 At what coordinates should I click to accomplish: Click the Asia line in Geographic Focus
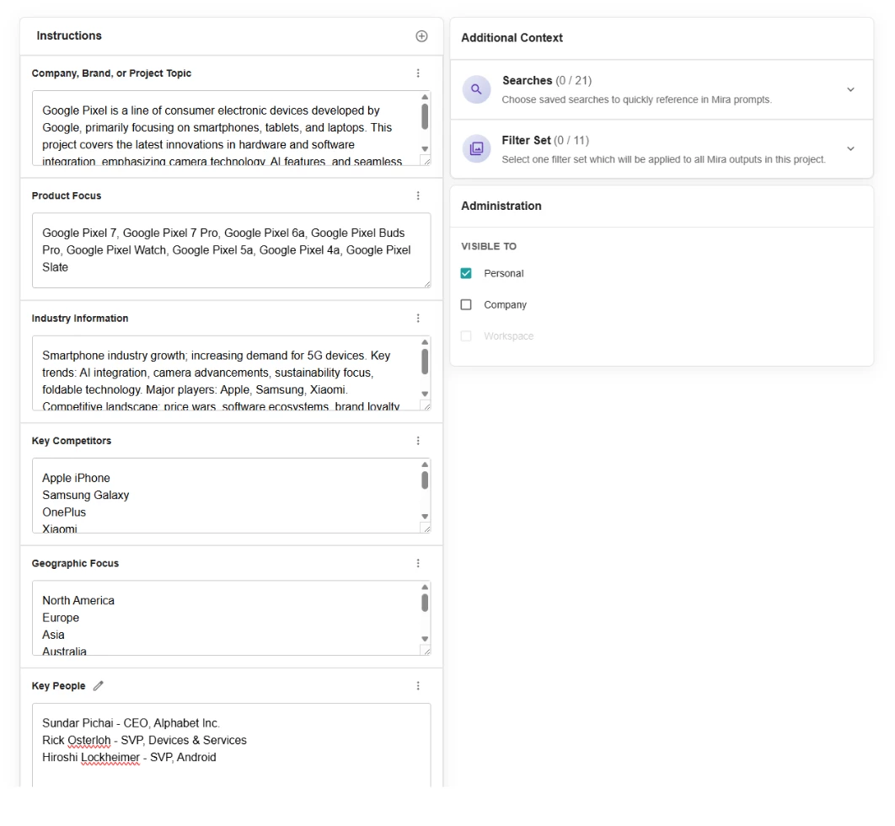(53, 635)
